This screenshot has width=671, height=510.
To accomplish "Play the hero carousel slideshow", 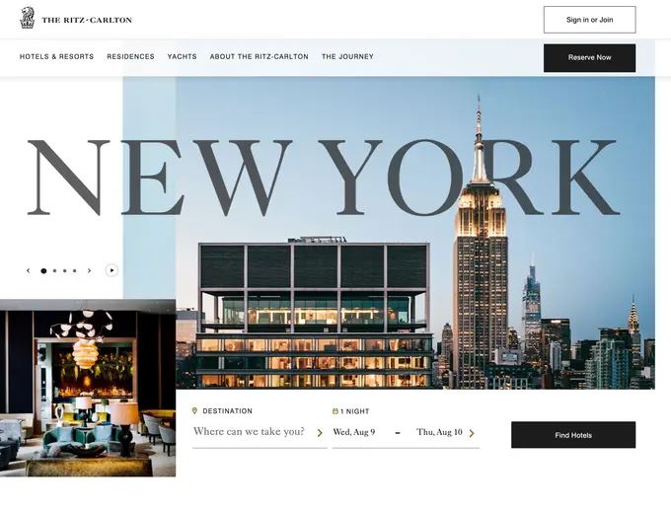I will (112, 270).
